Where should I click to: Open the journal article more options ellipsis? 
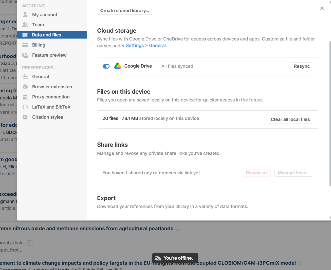coord(30,243)
